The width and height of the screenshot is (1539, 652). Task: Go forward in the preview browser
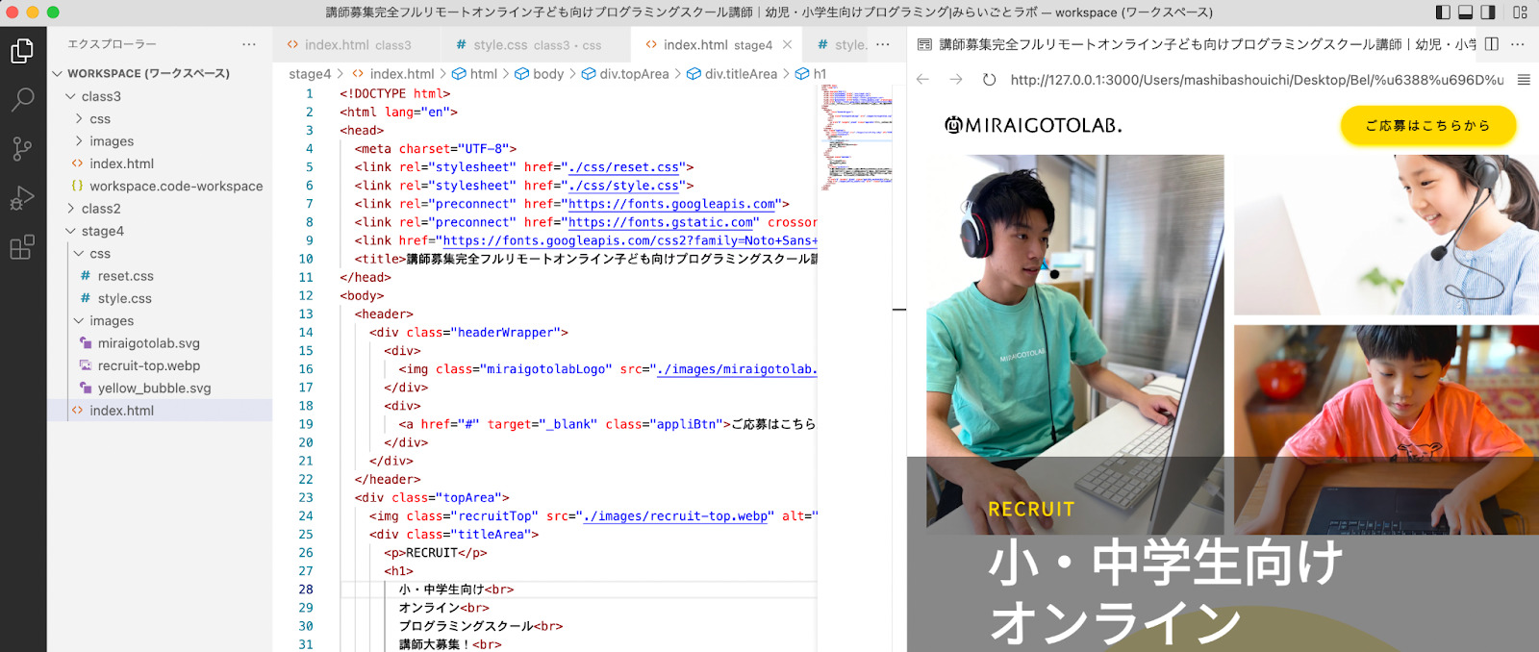956,80
